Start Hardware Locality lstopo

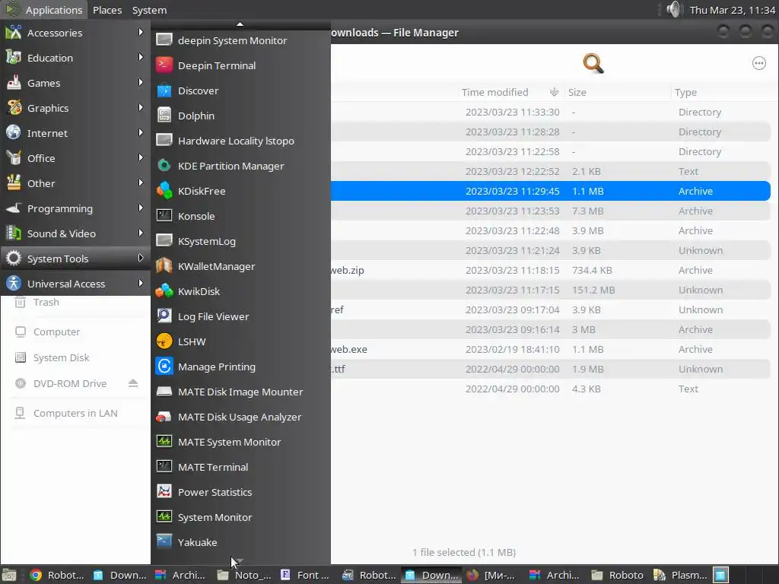pyautogui.click(x=240, y=141)
